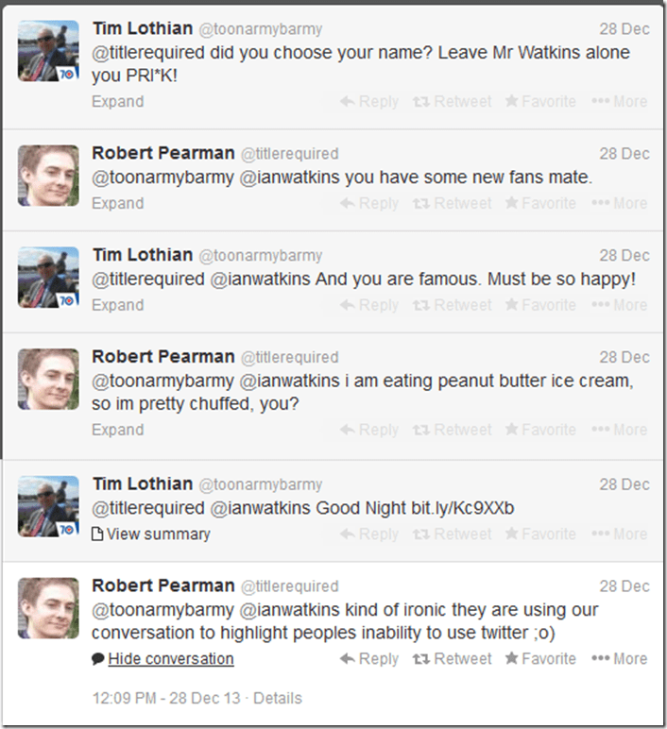Viewport: 667px width, 729px height.
Task: Expand the 'new fans mate' tweet
Action: (x=117, y=203)
